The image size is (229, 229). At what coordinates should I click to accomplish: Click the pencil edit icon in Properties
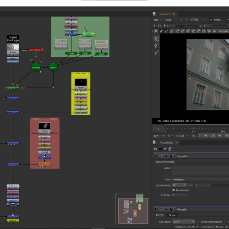170,149
